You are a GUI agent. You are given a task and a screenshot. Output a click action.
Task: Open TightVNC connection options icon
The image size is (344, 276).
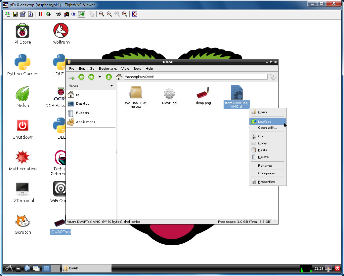(23, 14)
